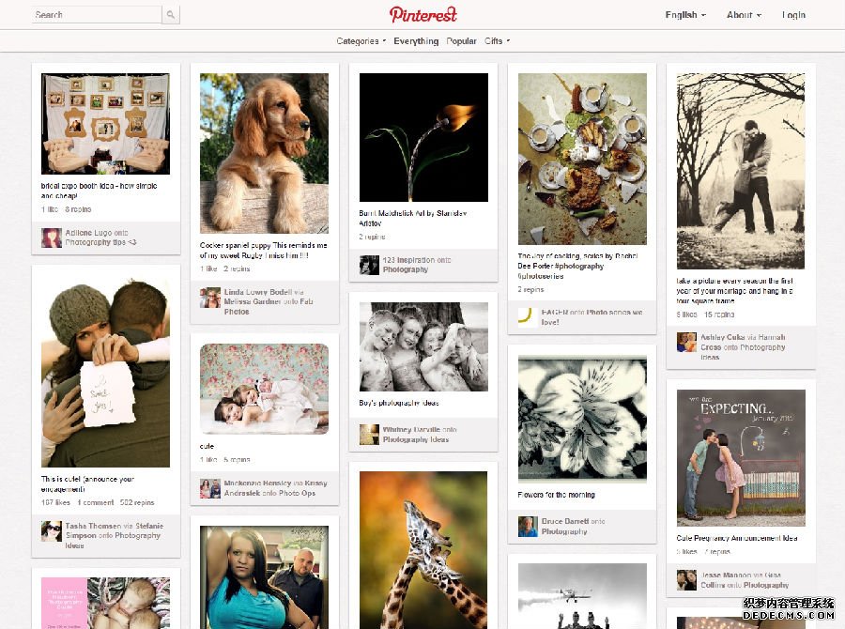The image size is (845, 629).
Task: Open the cocker spaniel puppy pin
Action: tap(264, 153)
